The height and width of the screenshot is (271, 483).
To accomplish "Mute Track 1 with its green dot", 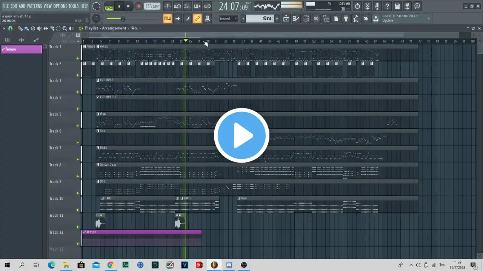I will click(x=78, y=58).
